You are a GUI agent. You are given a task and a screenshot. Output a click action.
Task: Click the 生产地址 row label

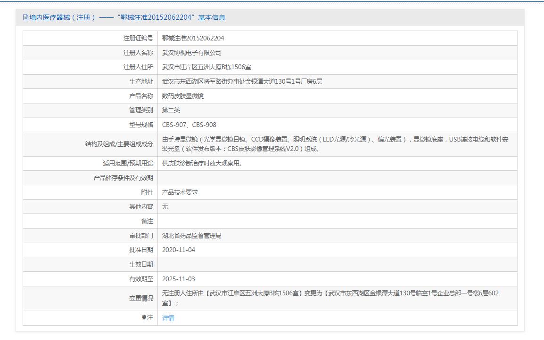tap(141, 81)
